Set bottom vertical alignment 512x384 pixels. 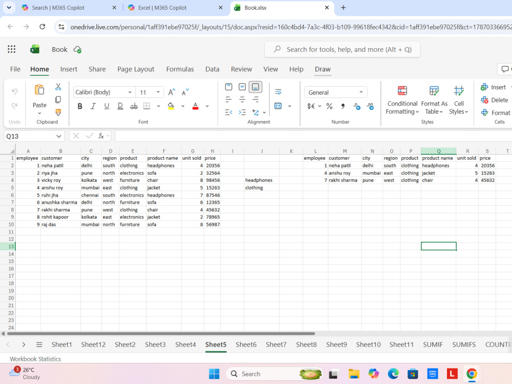point(255,87)
